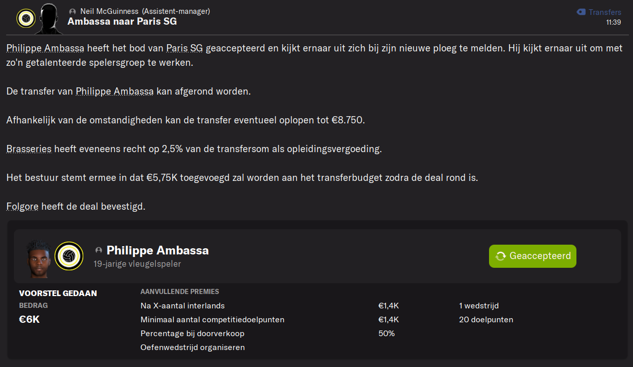Click the green Geaccepteerd button
The height and width of the screenshot is (367, 633).
click(x=533, y=256)
